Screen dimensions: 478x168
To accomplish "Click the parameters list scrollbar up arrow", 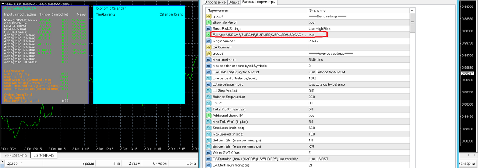I will [x=412, y=10].
